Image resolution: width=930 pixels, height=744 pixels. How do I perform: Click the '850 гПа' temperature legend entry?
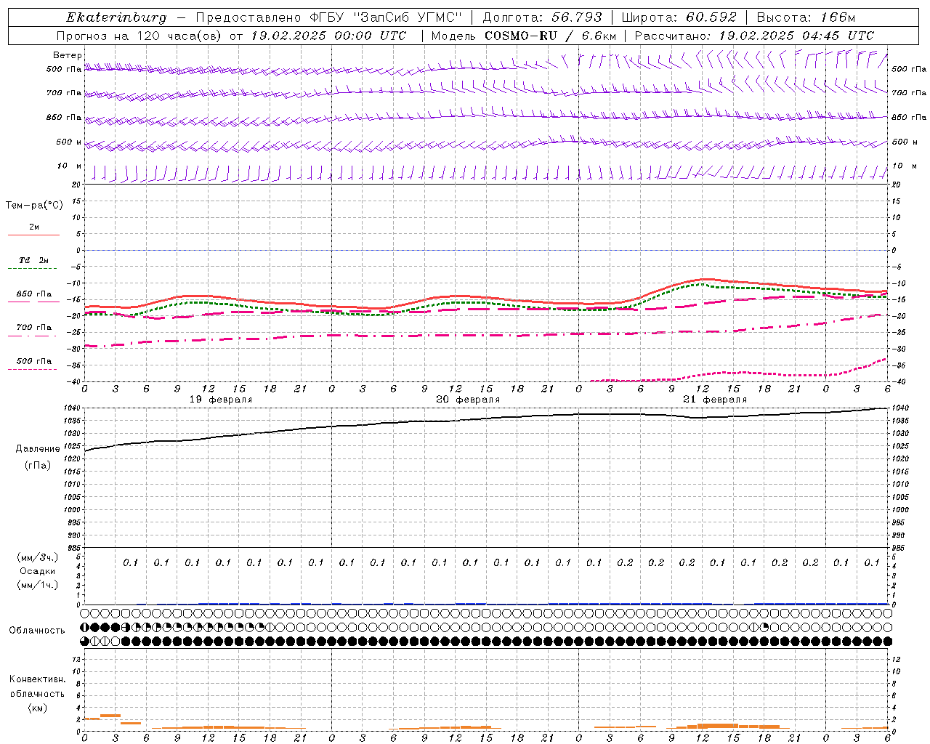point(33,294)
